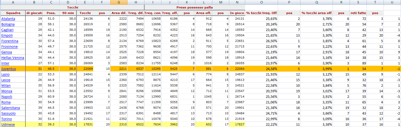Click the 'Treq. cen.' header cell
The image size is (401, 127).
[153, 13]
